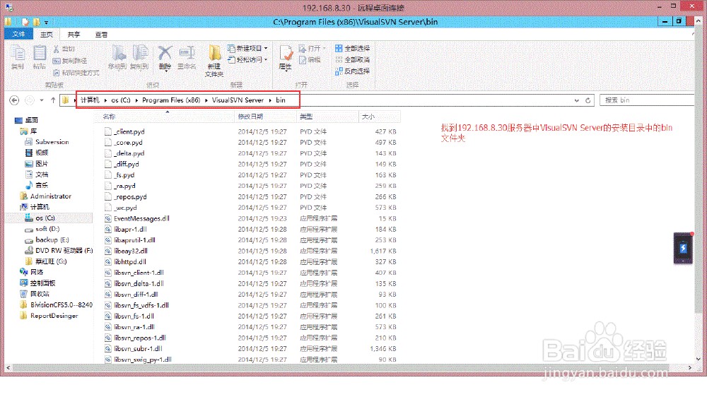This screenshot has width=707, height=397.
Task: Select os (C:) drive in navigation pane
Action: coord(40,218)
